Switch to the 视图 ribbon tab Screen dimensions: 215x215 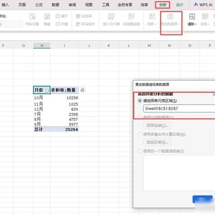[89, 5]
